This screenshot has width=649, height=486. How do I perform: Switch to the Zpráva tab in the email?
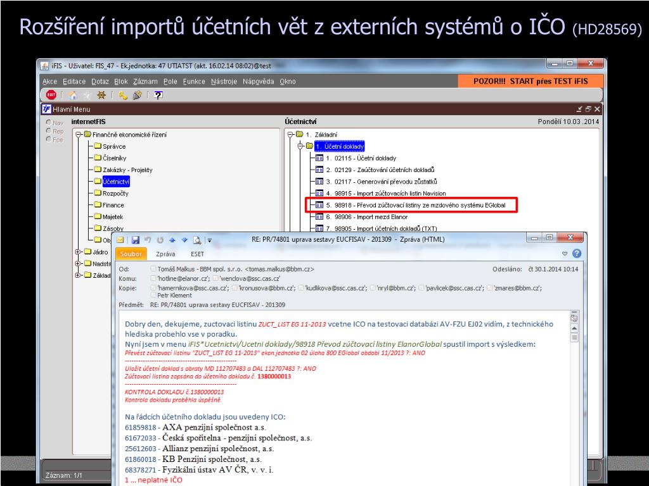165,254
